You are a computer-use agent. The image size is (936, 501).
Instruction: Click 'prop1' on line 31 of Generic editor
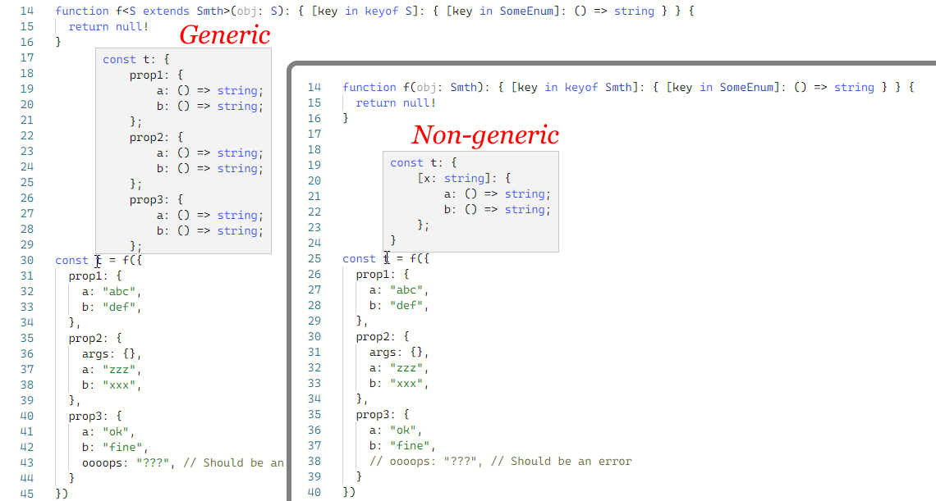coord(85,276)
